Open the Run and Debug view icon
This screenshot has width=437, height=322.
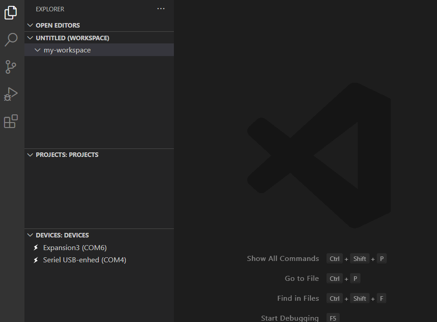point(11,94)
